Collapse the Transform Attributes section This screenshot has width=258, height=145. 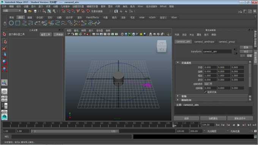[x=178, y=62]
